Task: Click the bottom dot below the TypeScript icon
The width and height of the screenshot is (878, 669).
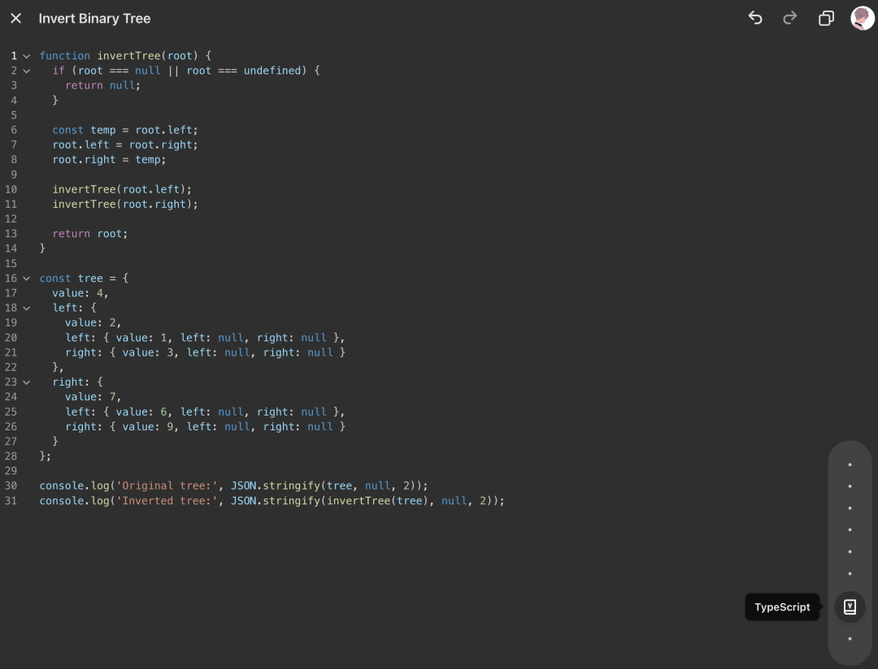Action: point(850,639)
